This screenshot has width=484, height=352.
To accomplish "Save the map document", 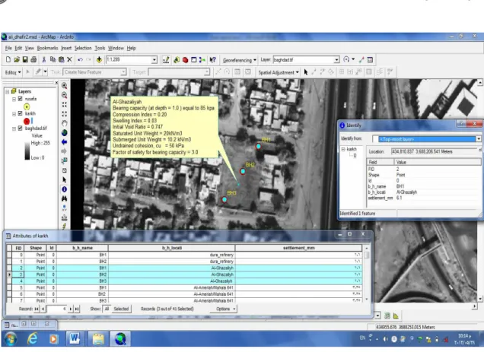I will (25, 59).
